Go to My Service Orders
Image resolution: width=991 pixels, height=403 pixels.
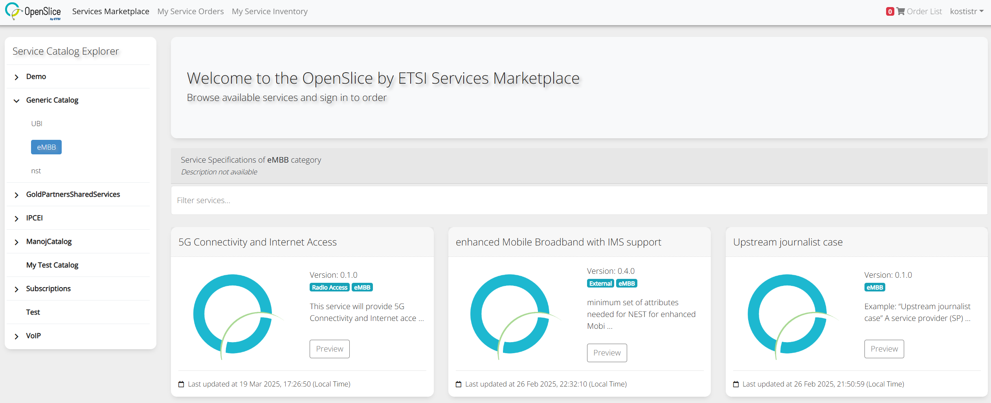tap(190, 11)
